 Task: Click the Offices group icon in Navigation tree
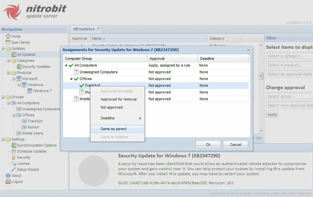tap(19, 115)
